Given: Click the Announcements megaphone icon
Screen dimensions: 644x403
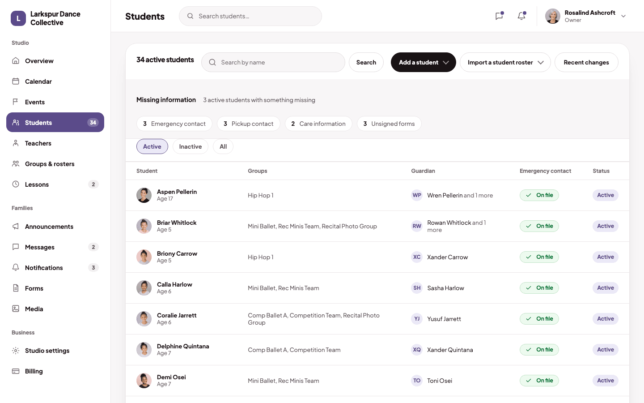Looking at the screenshot, I should [16, 227].
